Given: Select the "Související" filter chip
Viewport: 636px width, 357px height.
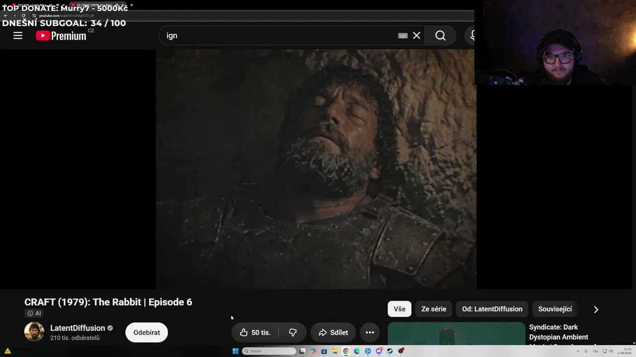Looking at the screenshot, I should [x=555, y=309].
